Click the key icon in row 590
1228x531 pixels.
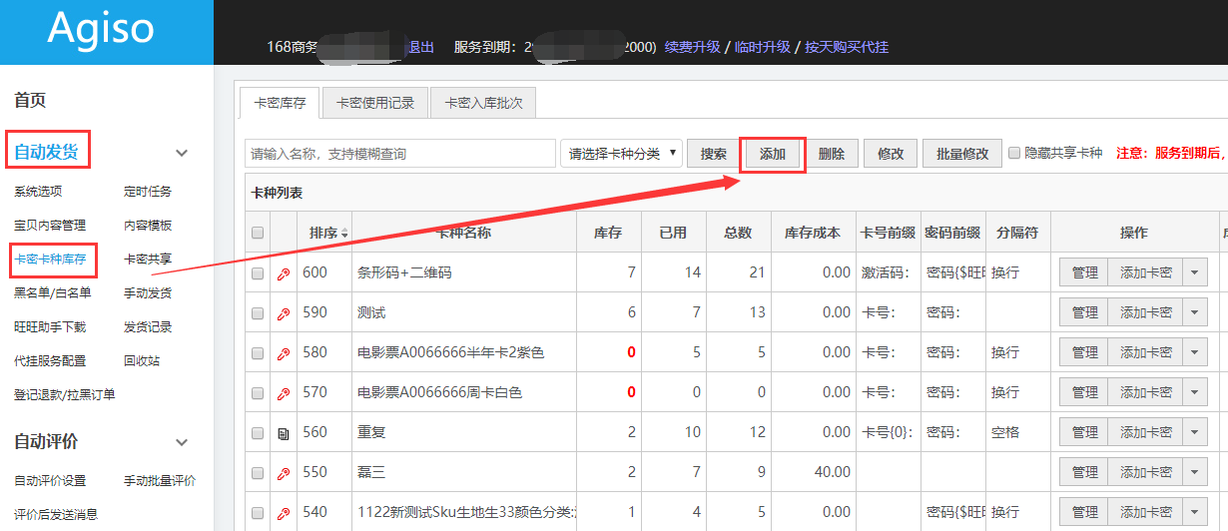tap(283, 313)
